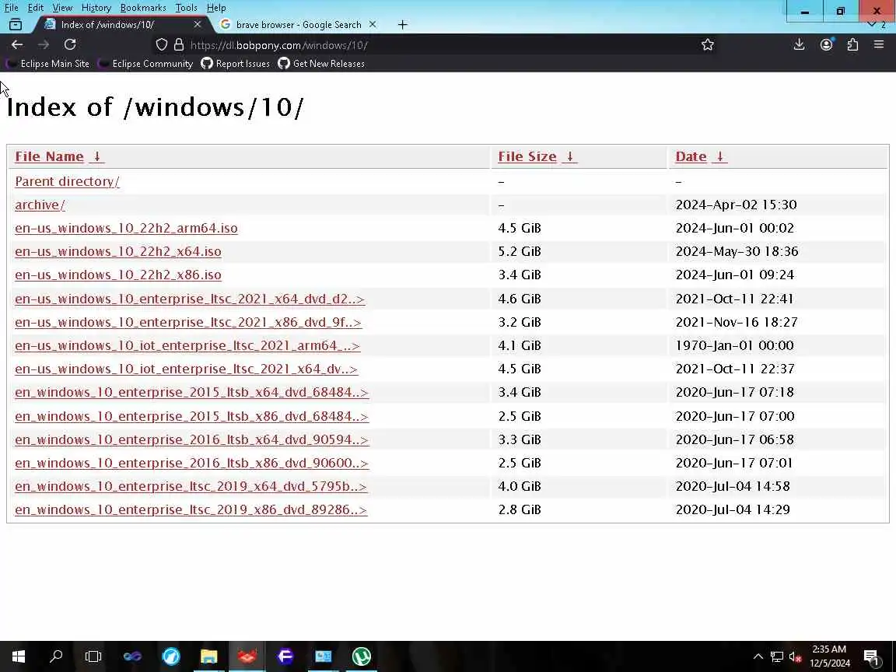Open the Get New Releases bookmark
The image size is (896, 672).
pyautogui.click(x=321, y=64)
